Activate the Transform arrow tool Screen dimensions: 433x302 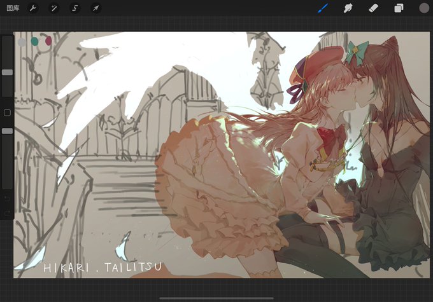96,8
